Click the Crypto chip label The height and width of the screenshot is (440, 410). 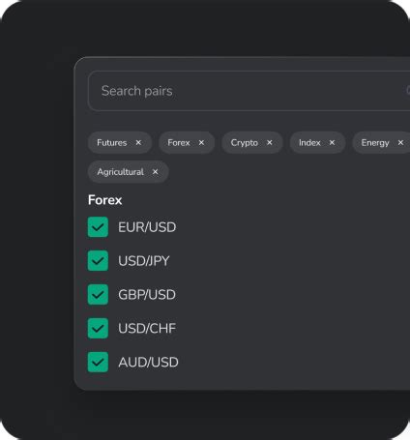[245, 143]
